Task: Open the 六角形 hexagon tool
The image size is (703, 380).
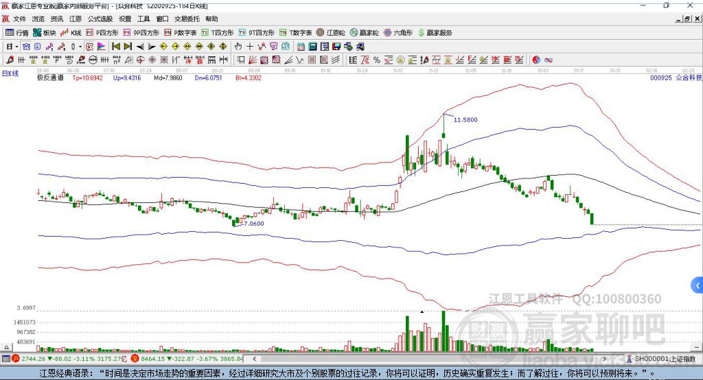Action: [x=398, y=33]
